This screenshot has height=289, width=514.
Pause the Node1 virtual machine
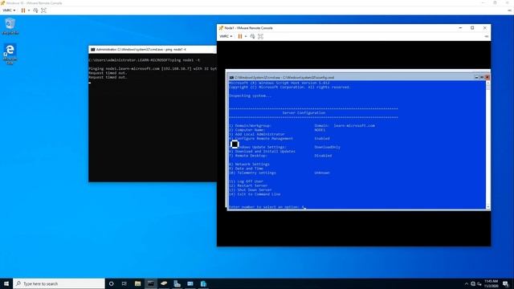coord(240,36)
